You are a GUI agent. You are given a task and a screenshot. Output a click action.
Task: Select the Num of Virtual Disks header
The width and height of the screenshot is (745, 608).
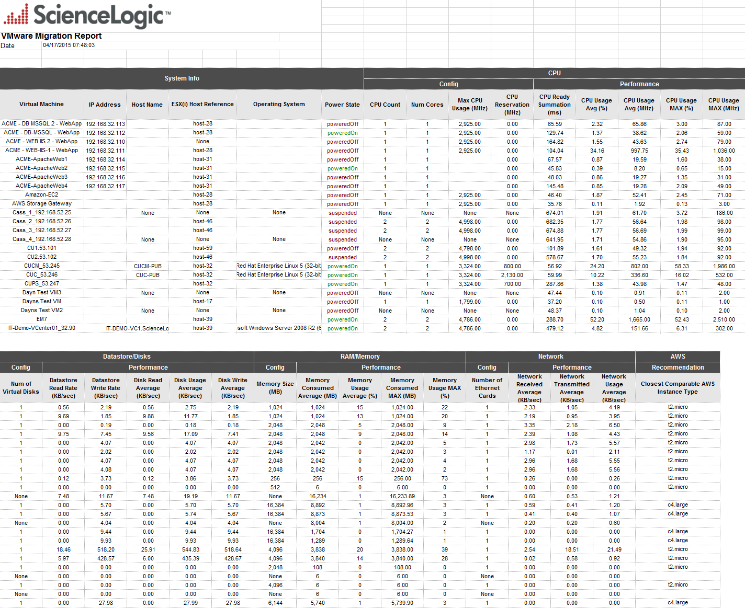(21, 388)
